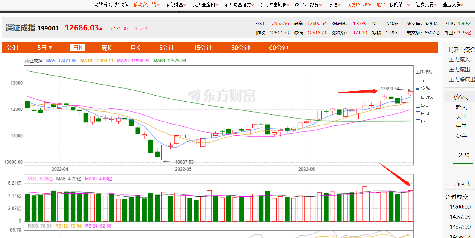Click the MA20: 11998.25 legend

click(133, 61)
